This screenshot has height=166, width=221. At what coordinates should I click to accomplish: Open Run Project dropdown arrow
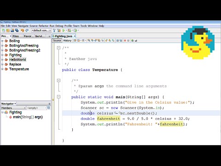coord(66,30)
